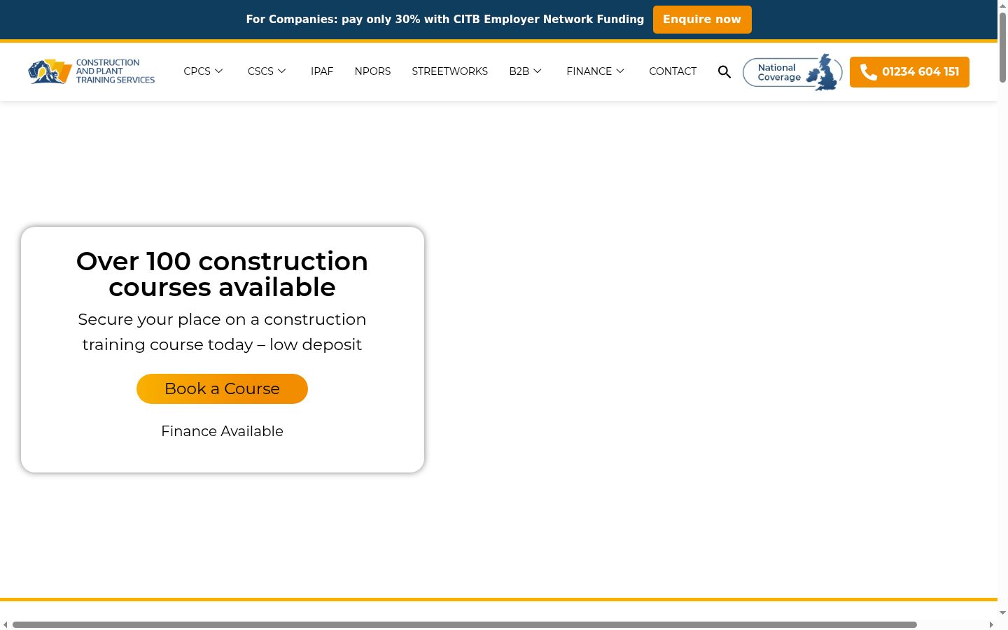Click the vertical scrollbar down arrow
Viewport: 1008px width, 630px height.
1002,612
